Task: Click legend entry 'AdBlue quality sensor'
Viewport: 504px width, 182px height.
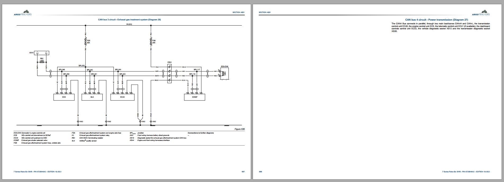Action: [x=88, y=141]
